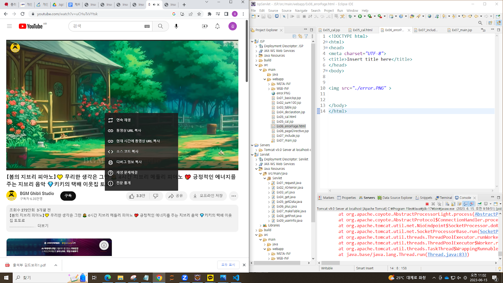Click 모두 표시 in the downloads bar
The width and height of the screenshot is (503, 283).
click(x=228, y=265)
